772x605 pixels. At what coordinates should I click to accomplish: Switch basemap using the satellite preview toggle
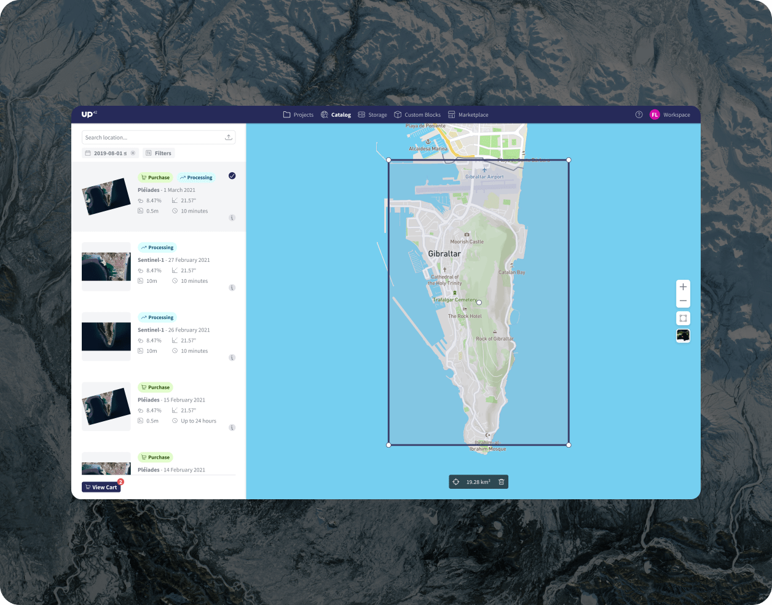pos(683,335)
